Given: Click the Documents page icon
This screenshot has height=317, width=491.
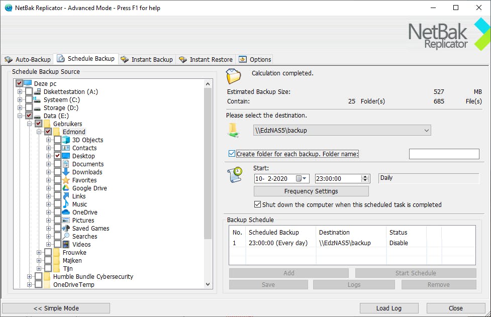Looking at the screenshot, I should tap(66, 164).
